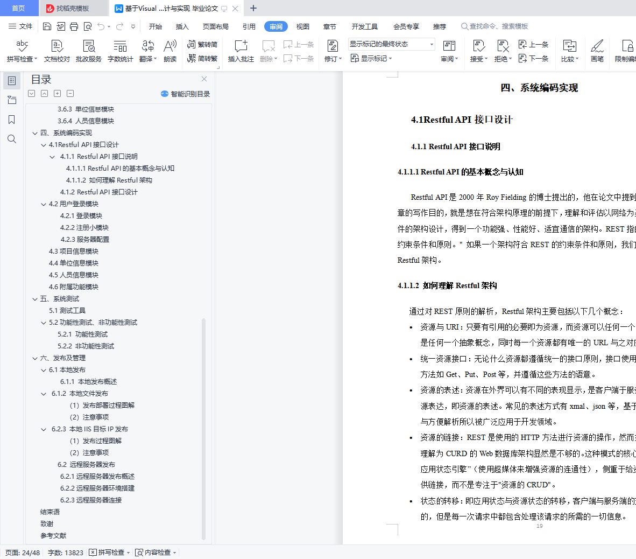Reject the change (拒绝)
Screen dimensions: 636x559
(503, 51)
